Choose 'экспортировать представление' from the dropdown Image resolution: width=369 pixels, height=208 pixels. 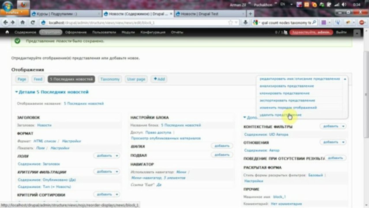[x=287, y=101]
